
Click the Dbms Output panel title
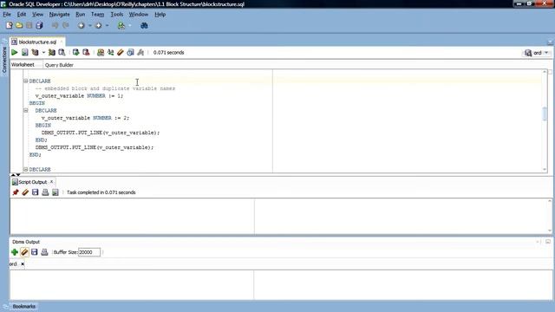click(x=26, y=242)
